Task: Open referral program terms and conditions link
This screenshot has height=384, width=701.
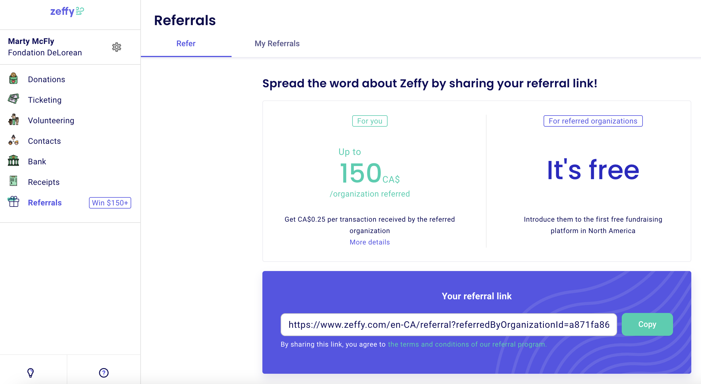Action: coord(467,344)
